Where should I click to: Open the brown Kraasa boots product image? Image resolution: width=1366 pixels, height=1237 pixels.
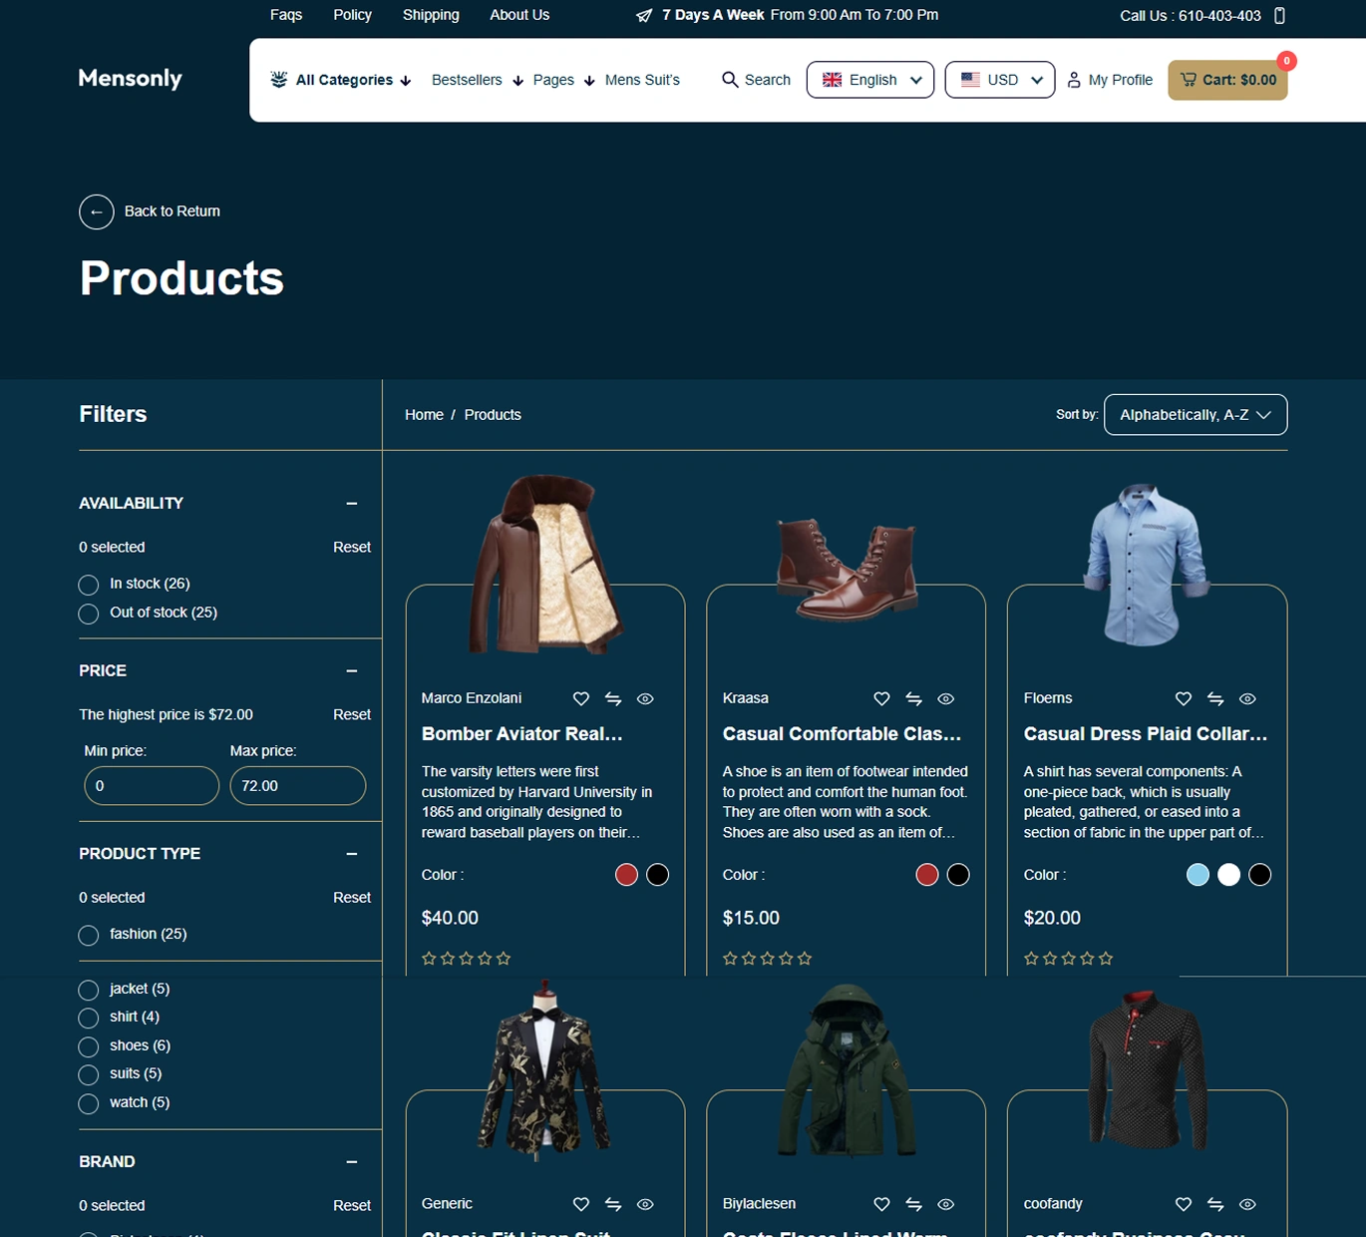pyautogui.click(x=847, y=570)
